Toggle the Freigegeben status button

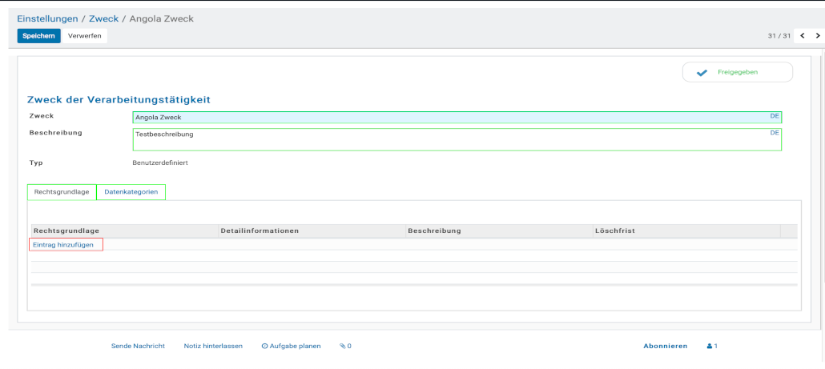737,72
